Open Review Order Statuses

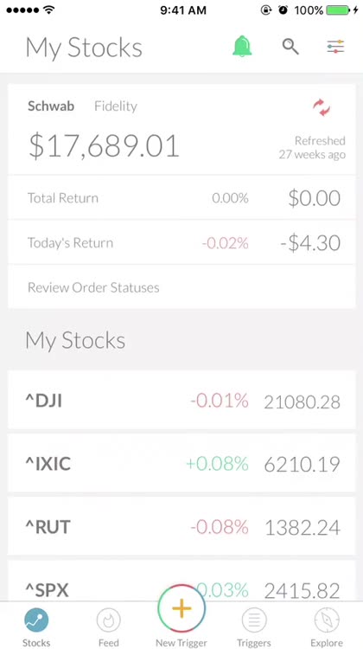181,287
